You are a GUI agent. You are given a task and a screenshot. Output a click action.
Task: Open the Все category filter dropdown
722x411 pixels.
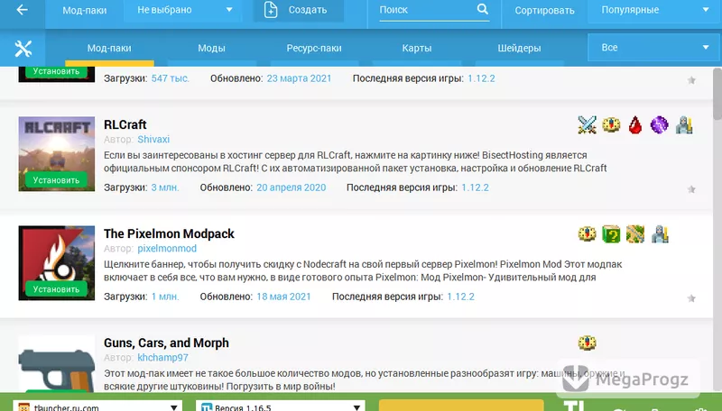coord(654,48)
